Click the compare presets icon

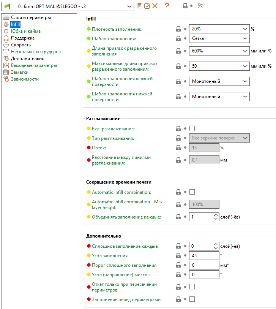200,6
